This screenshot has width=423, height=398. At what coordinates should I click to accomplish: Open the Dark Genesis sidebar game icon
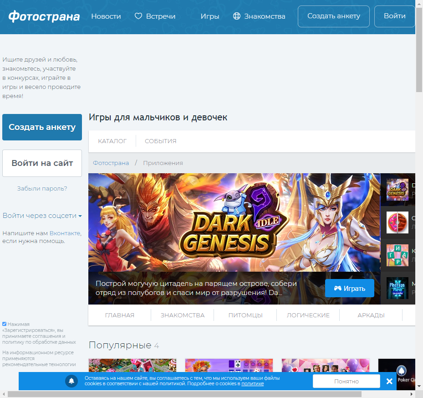(398, 189)
